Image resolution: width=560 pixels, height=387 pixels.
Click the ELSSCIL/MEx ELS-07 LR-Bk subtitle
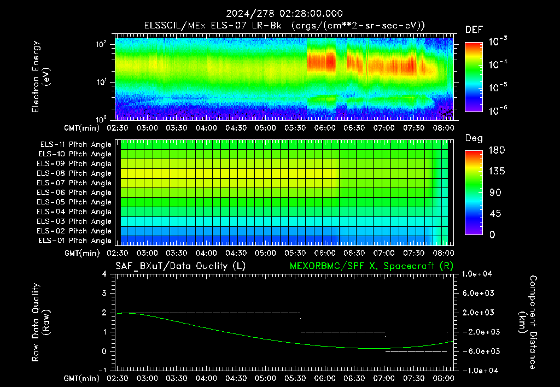click(x=284, y=26)
